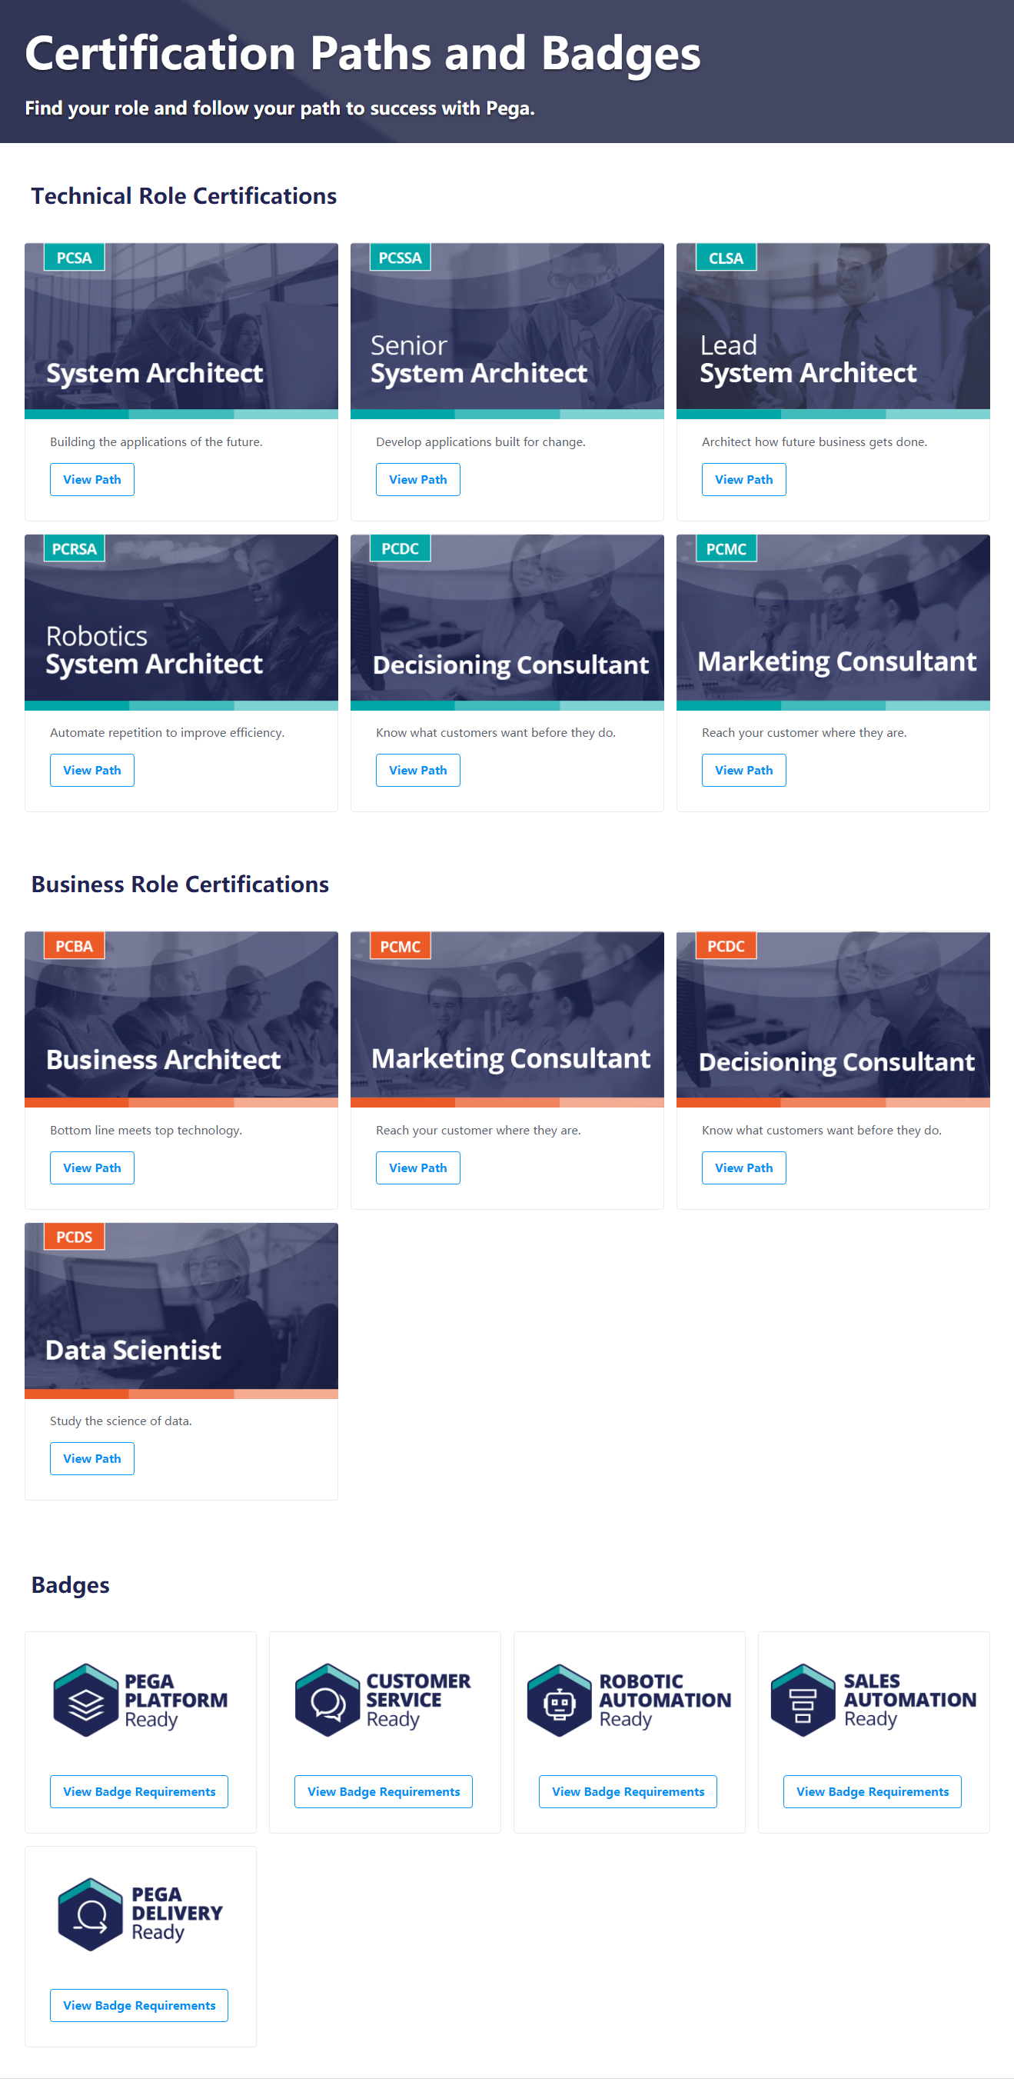Click the PCRSA tag label
This screenshot has width=1014, height=2082.
[75, 549]
